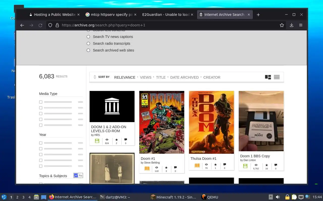Viewport: 323px width, 201px height.
Task: Open Doom 1 BBS Copy title link
Action: [255, 156]
